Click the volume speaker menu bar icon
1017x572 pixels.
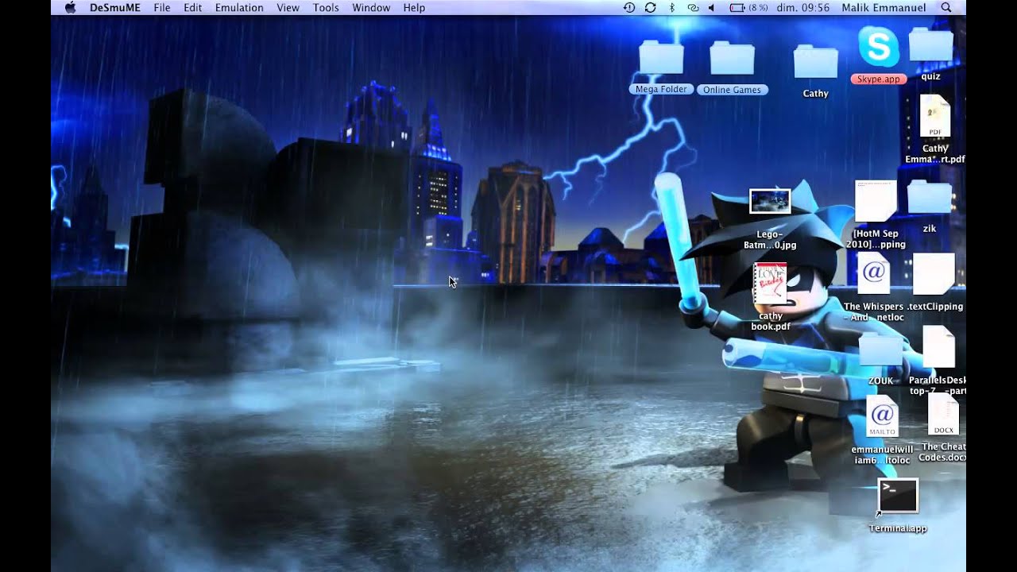click(x=712, y=7)
